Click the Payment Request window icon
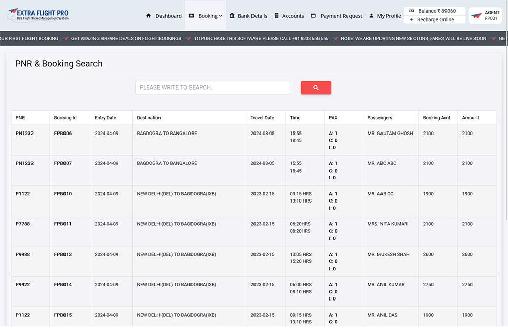The width and height of the screenshot is (508, 333). (313, 16)
